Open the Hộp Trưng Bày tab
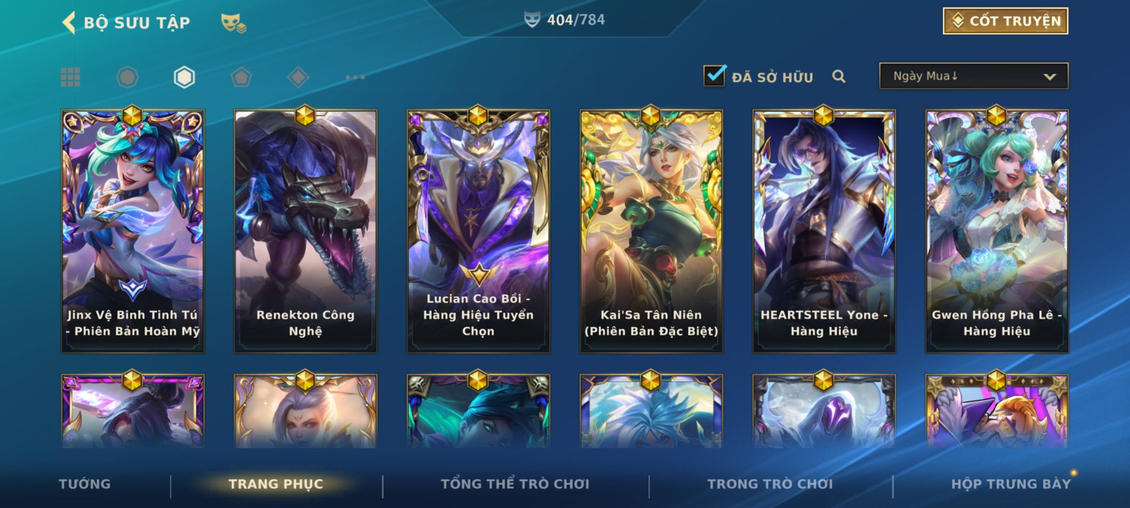Image resolution: width=1130 pixels, height=508 pixels. tap(1011, 484)
